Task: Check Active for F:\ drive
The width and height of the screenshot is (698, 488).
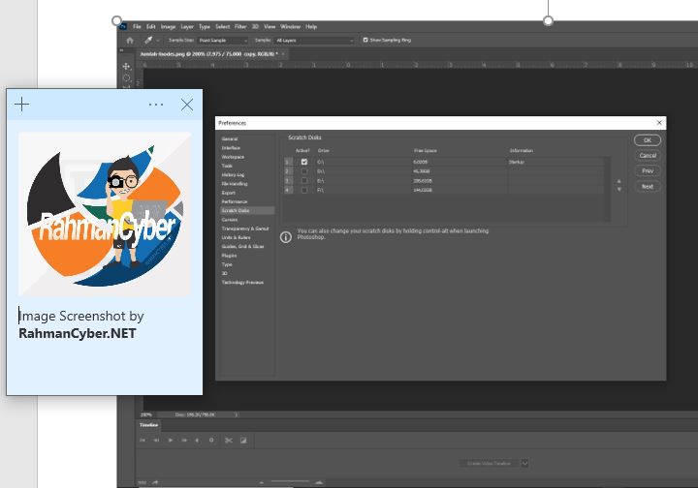Action: 304,190
